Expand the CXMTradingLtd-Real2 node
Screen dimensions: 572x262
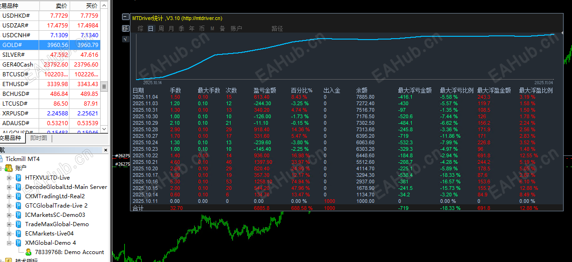pos(9,196)
